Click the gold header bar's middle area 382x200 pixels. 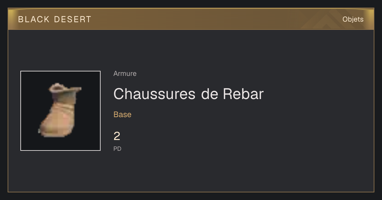(191, 19)
